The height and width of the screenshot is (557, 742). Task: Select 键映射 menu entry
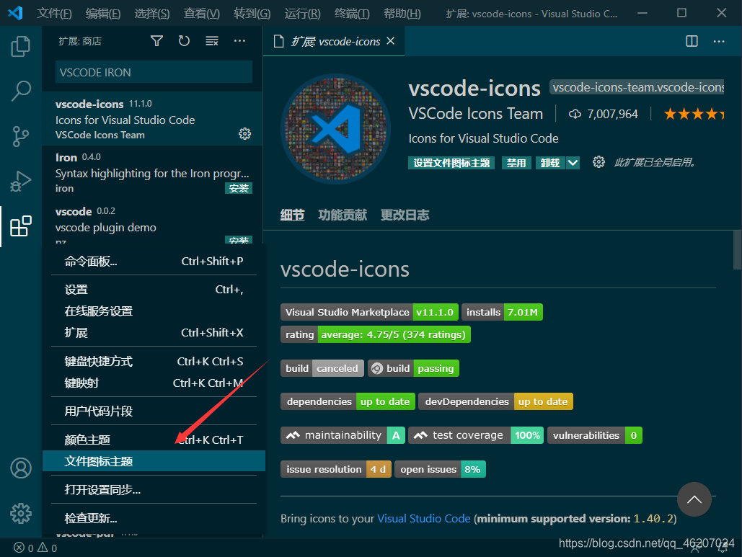tap(154, 383)
